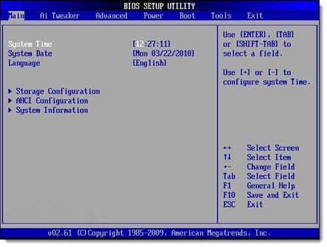The width and height of the screenshot is (327, 247).
Task: Select the Boot tab
Action: (187, 16)
